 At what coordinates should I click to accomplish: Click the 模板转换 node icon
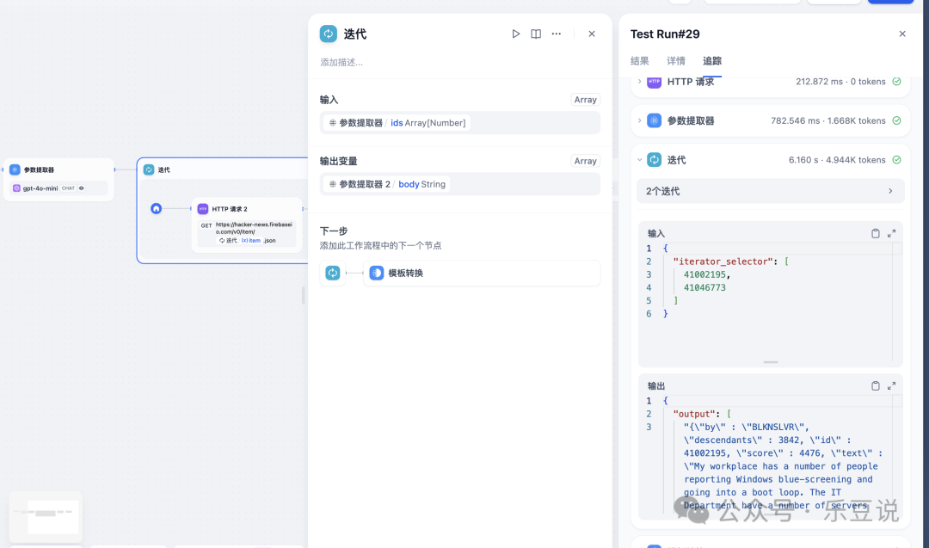pos(376,273)
